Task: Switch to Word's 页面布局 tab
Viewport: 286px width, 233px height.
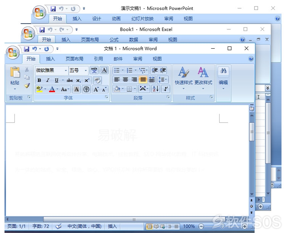Action: tap(74, 59)
